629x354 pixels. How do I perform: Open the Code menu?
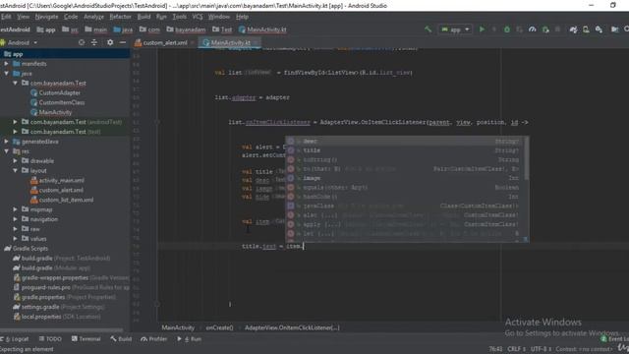(x=71, y=17)
